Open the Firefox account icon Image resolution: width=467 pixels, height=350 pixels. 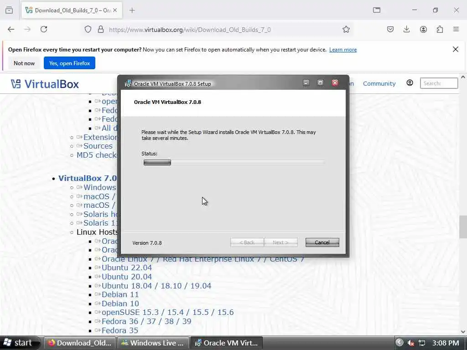(x=423, y=29)
